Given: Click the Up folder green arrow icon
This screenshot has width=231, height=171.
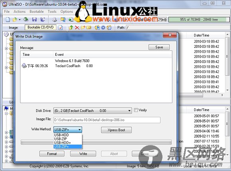Looking at the screenshot, I should [x=71, y=28].
